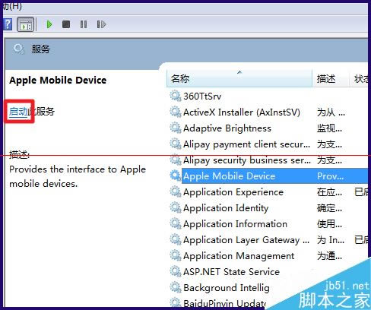Select ActiveX Installer (AxInstSV) service
This screenshot has width=371, height=310.
268,112
